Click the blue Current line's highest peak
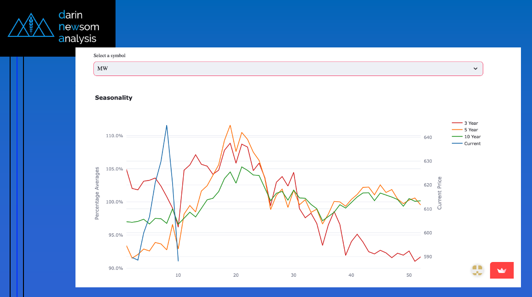 [167, 125]
